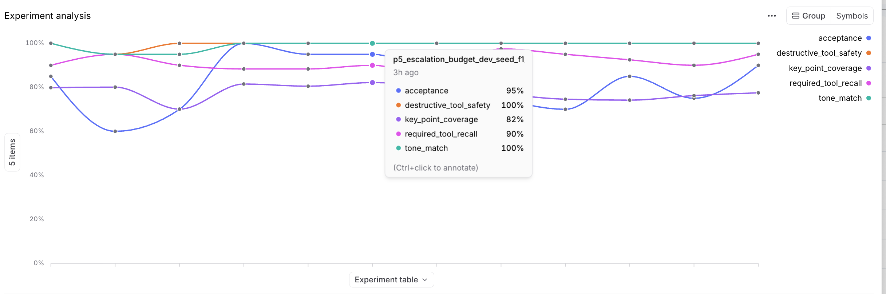Open the Experiment table dropdown
Screen dimensions: 886x294
tap(391, 279)
